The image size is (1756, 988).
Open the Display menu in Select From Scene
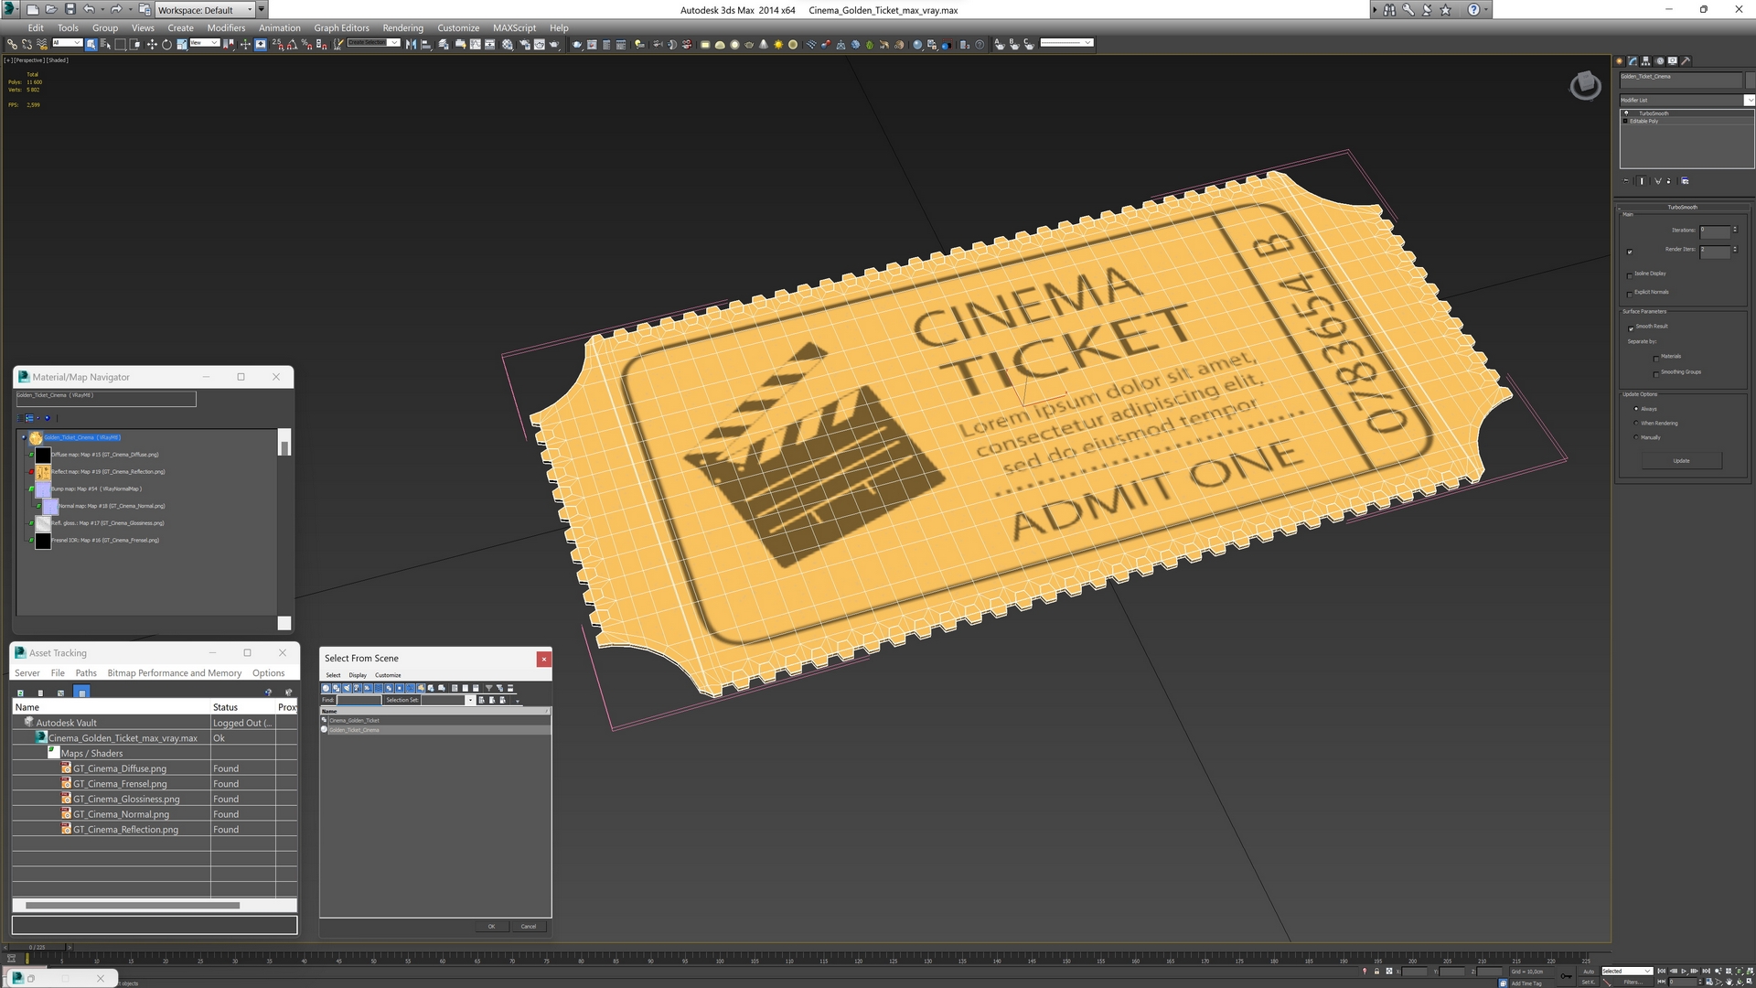pos(358,675)
